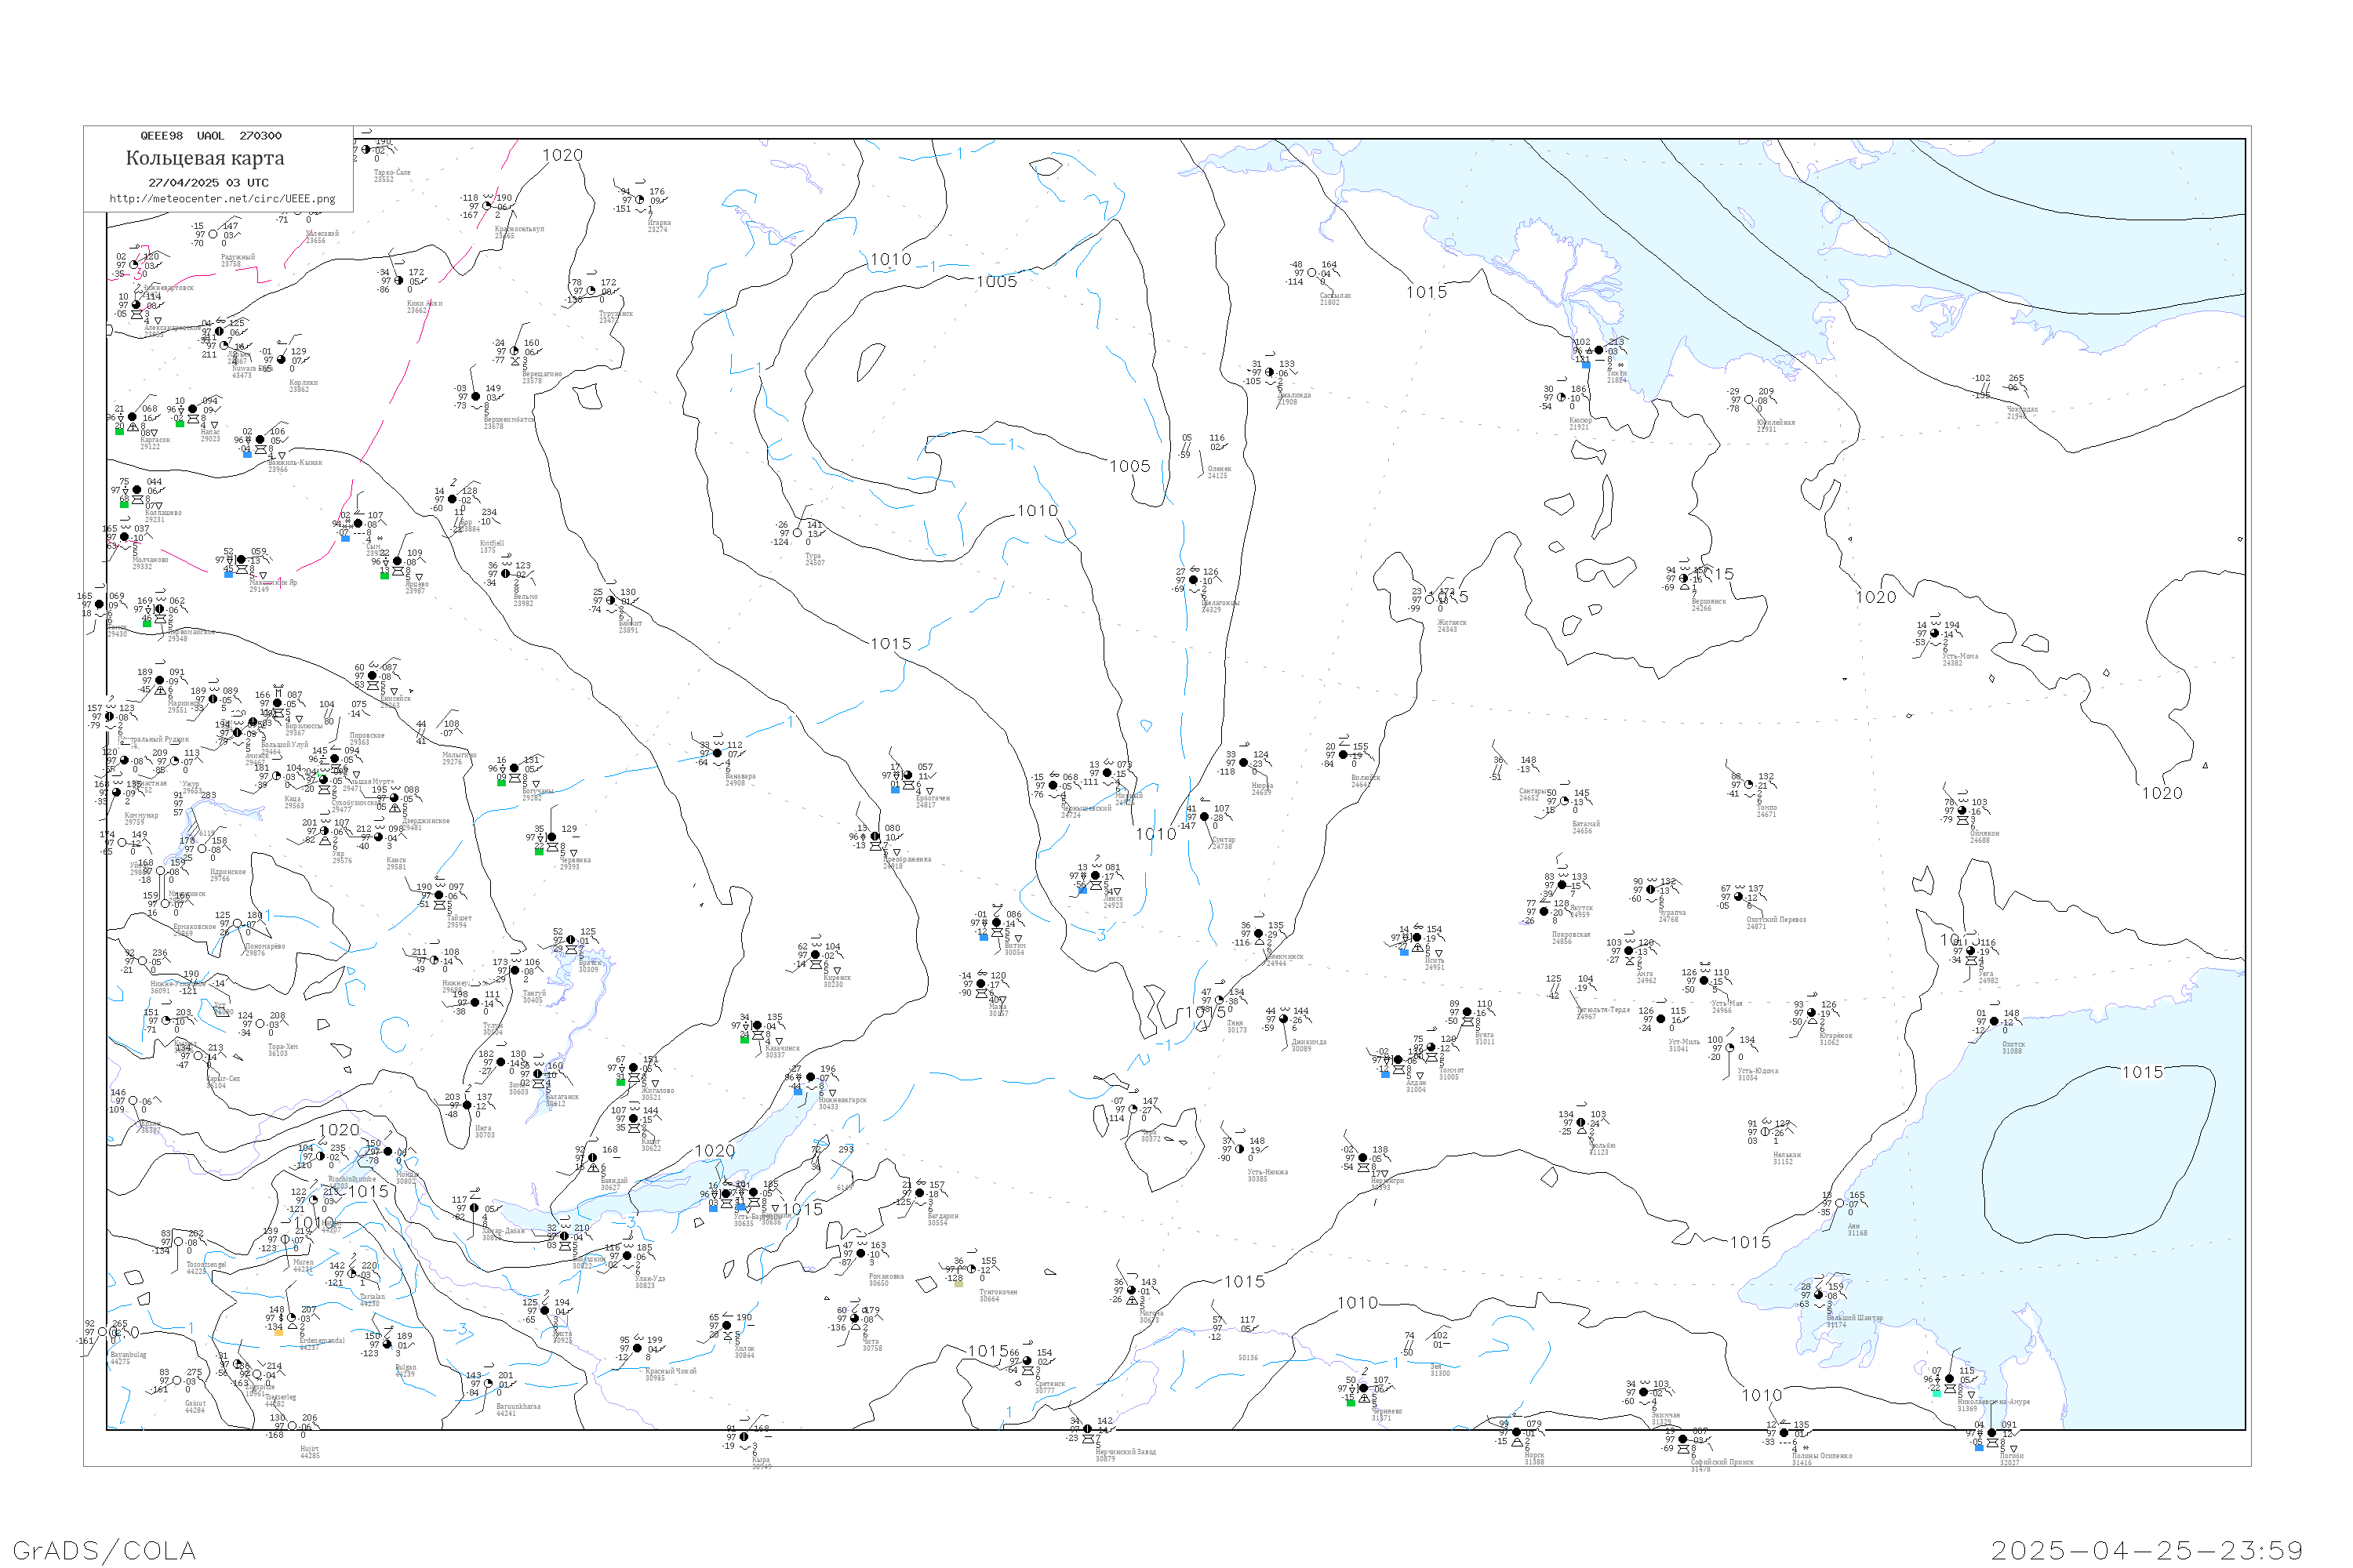
Task: Click the Олекминск station circle
Action: pos(1259,934)
